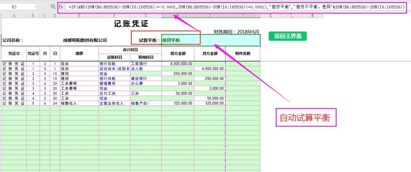411x172 pixels.
Task: Click the 自动试算平衡 annotation box
Action: (x=306, y=117)
